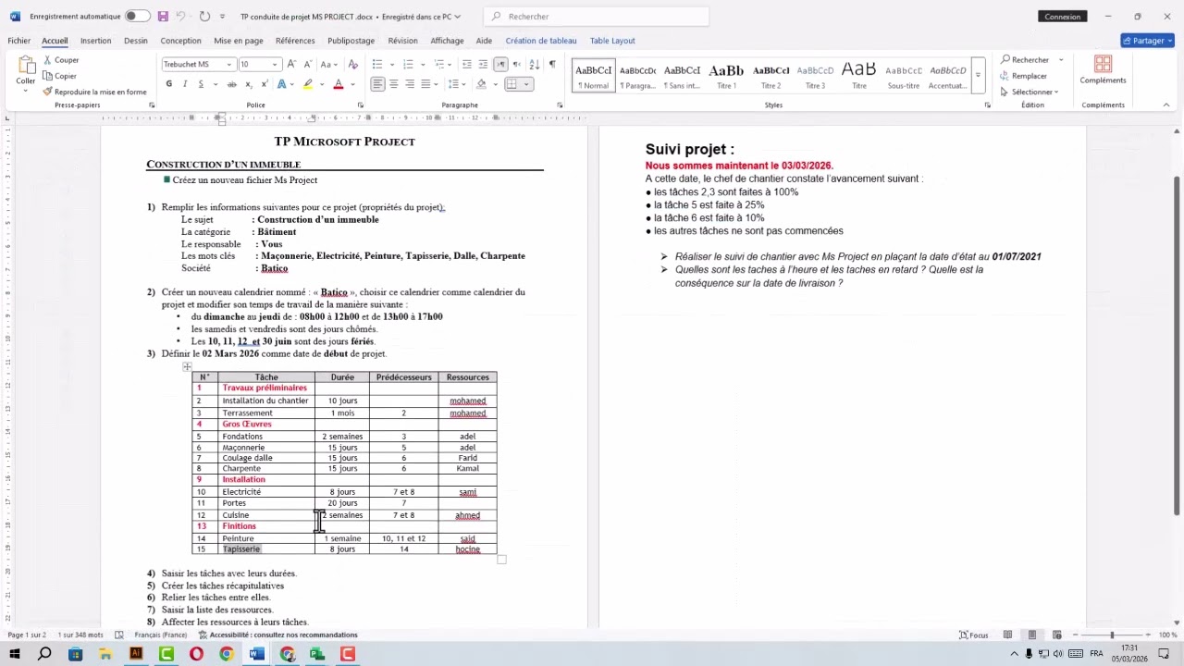Increase font size with large A icon
Screen dimensions: 1184x666
[x=291, y=65]
